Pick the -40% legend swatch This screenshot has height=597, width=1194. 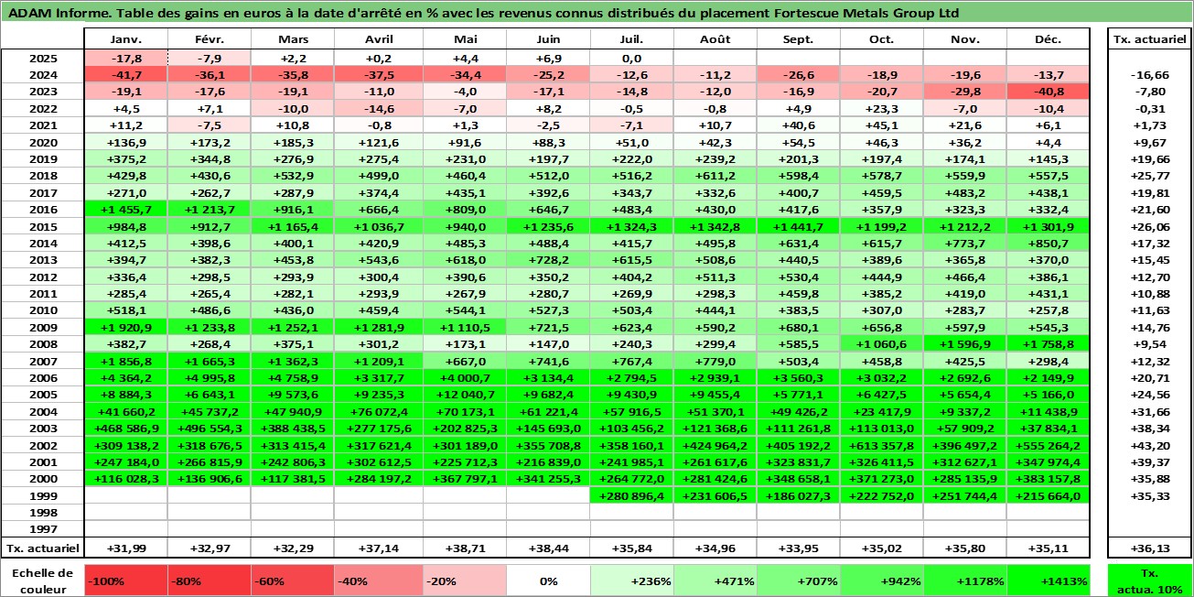[376, 581]
